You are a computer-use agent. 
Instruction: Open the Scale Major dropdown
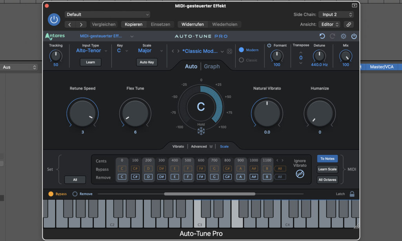(x=150, y=51)
